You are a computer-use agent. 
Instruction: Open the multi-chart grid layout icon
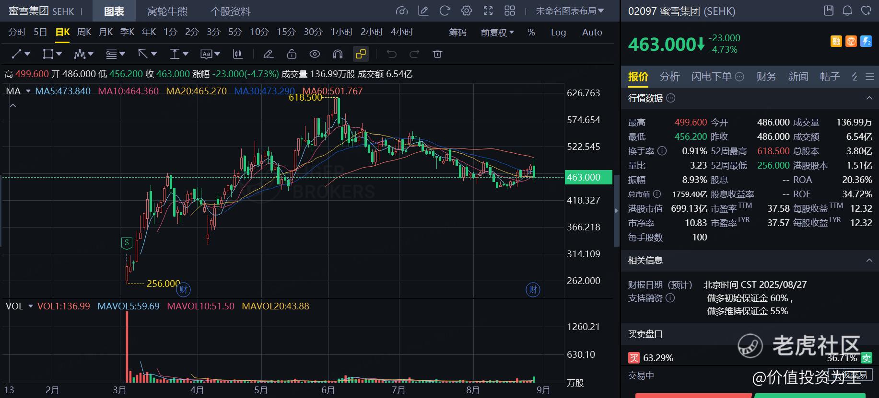pos(510,11)
